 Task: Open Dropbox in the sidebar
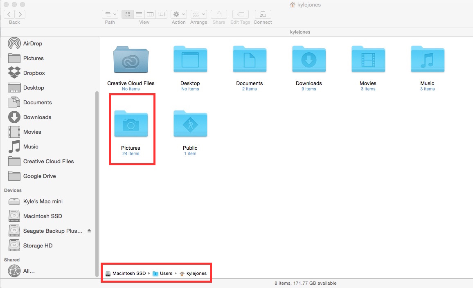[34, 73]
